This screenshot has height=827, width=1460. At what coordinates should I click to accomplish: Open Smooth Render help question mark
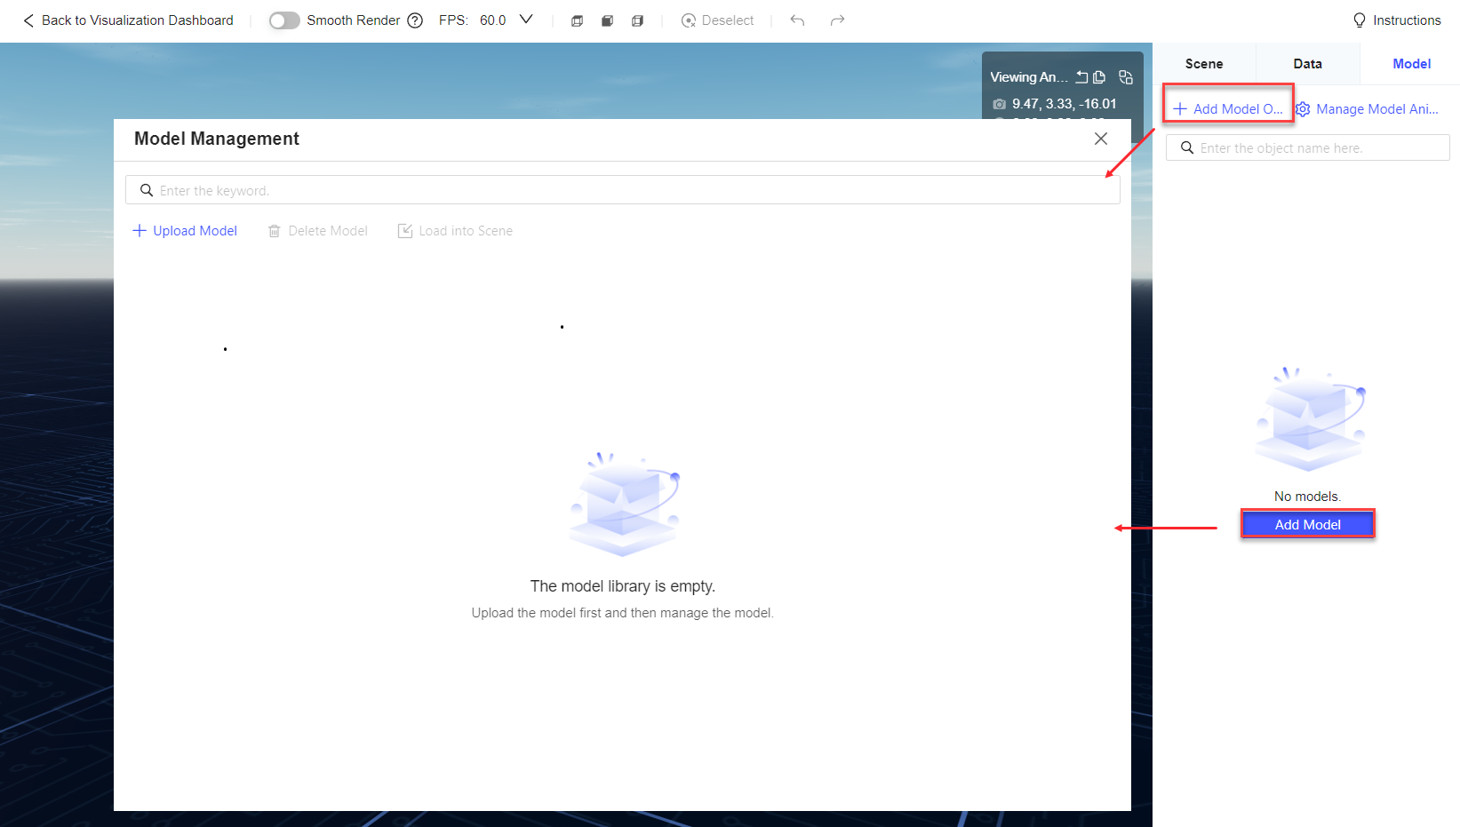[x=415, y=20]
